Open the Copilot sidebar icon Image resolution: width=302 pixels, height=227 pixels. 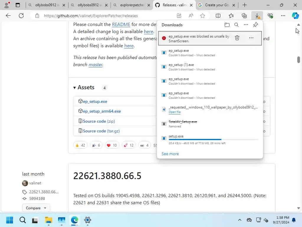295,16
